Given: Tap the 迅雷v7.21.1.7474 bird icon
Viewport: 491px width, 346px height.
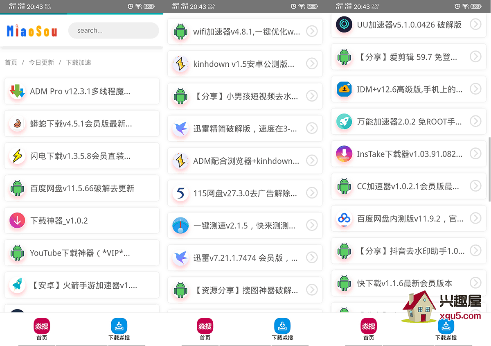Looking at the screenshot, I should (x=180, y=258).
